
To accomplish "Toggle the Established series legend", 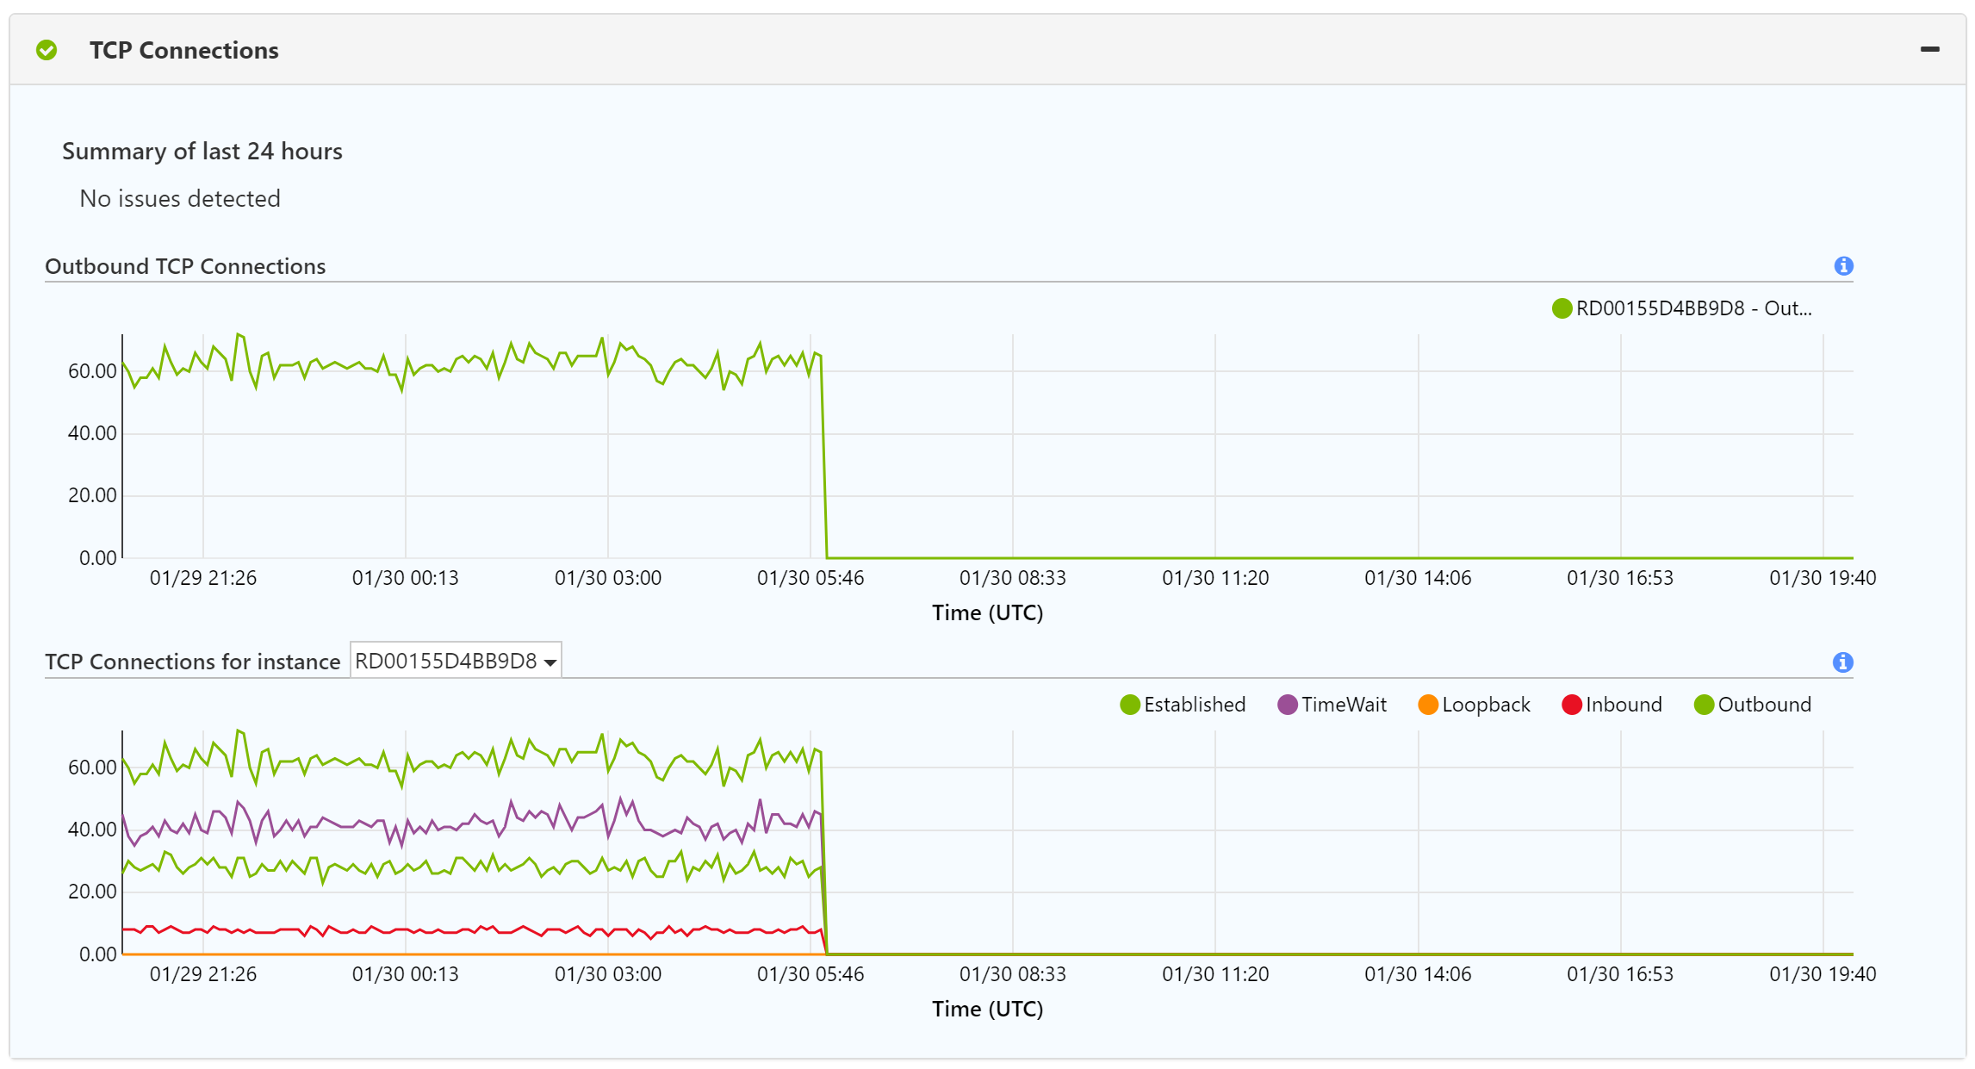I will click(1194, 705).
